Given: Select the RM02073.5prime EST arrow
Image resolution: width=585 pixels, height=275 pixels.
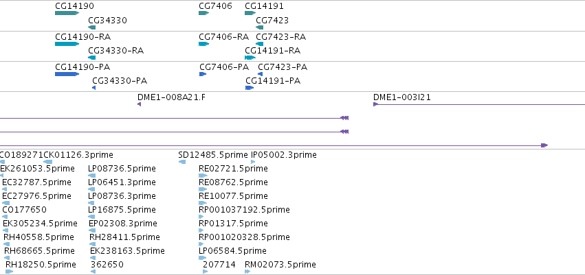Looking at the screenshot, I should [x=247, y=272].
